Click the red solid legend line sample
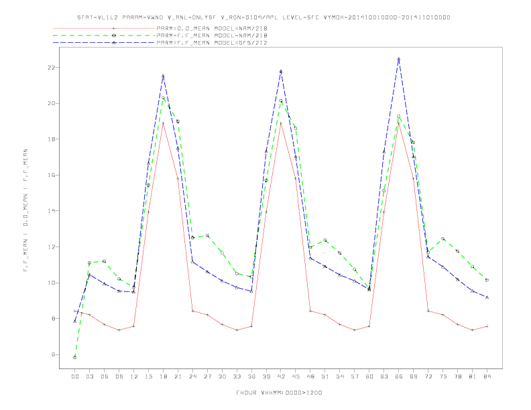The width and height of the screenshot is (531, 410). 104,28
